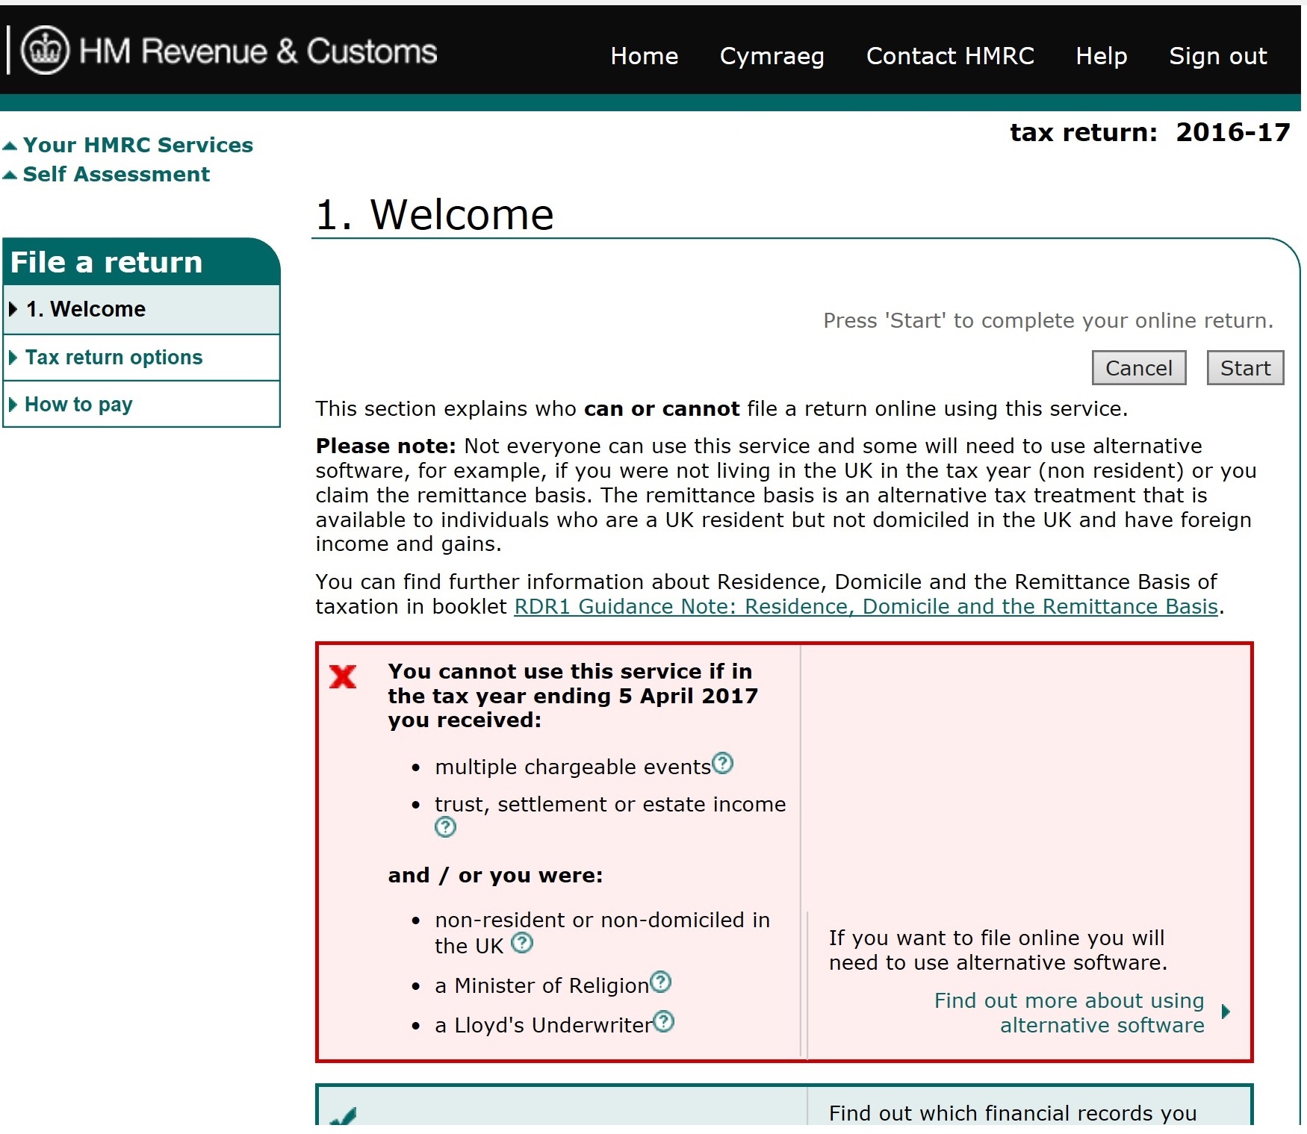Click the arrow beside alternative software link

(x=1225, y=1012)
